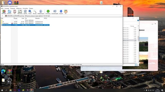Open the OBS Studio desktop shortcut
The height and width of the screenshot is (92, 165).
[x=10, y=81]
